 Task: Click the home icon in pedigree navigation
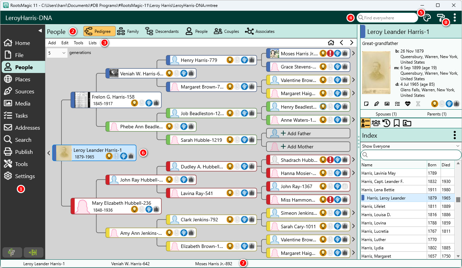pos(331,43)
